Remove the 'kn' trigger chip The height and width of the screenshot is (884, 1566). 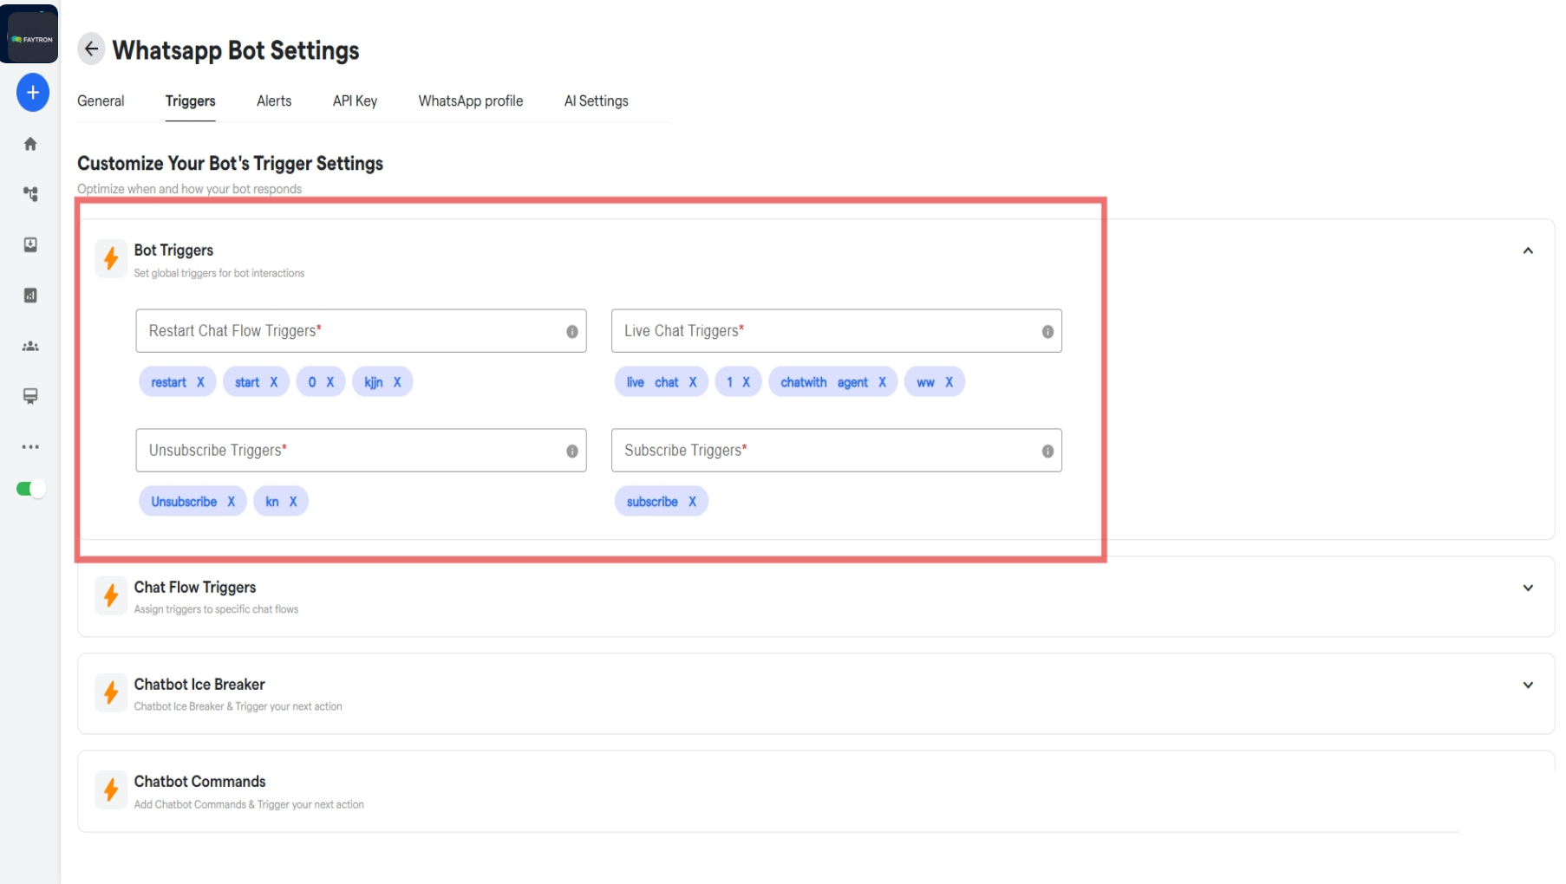point(293,502)
